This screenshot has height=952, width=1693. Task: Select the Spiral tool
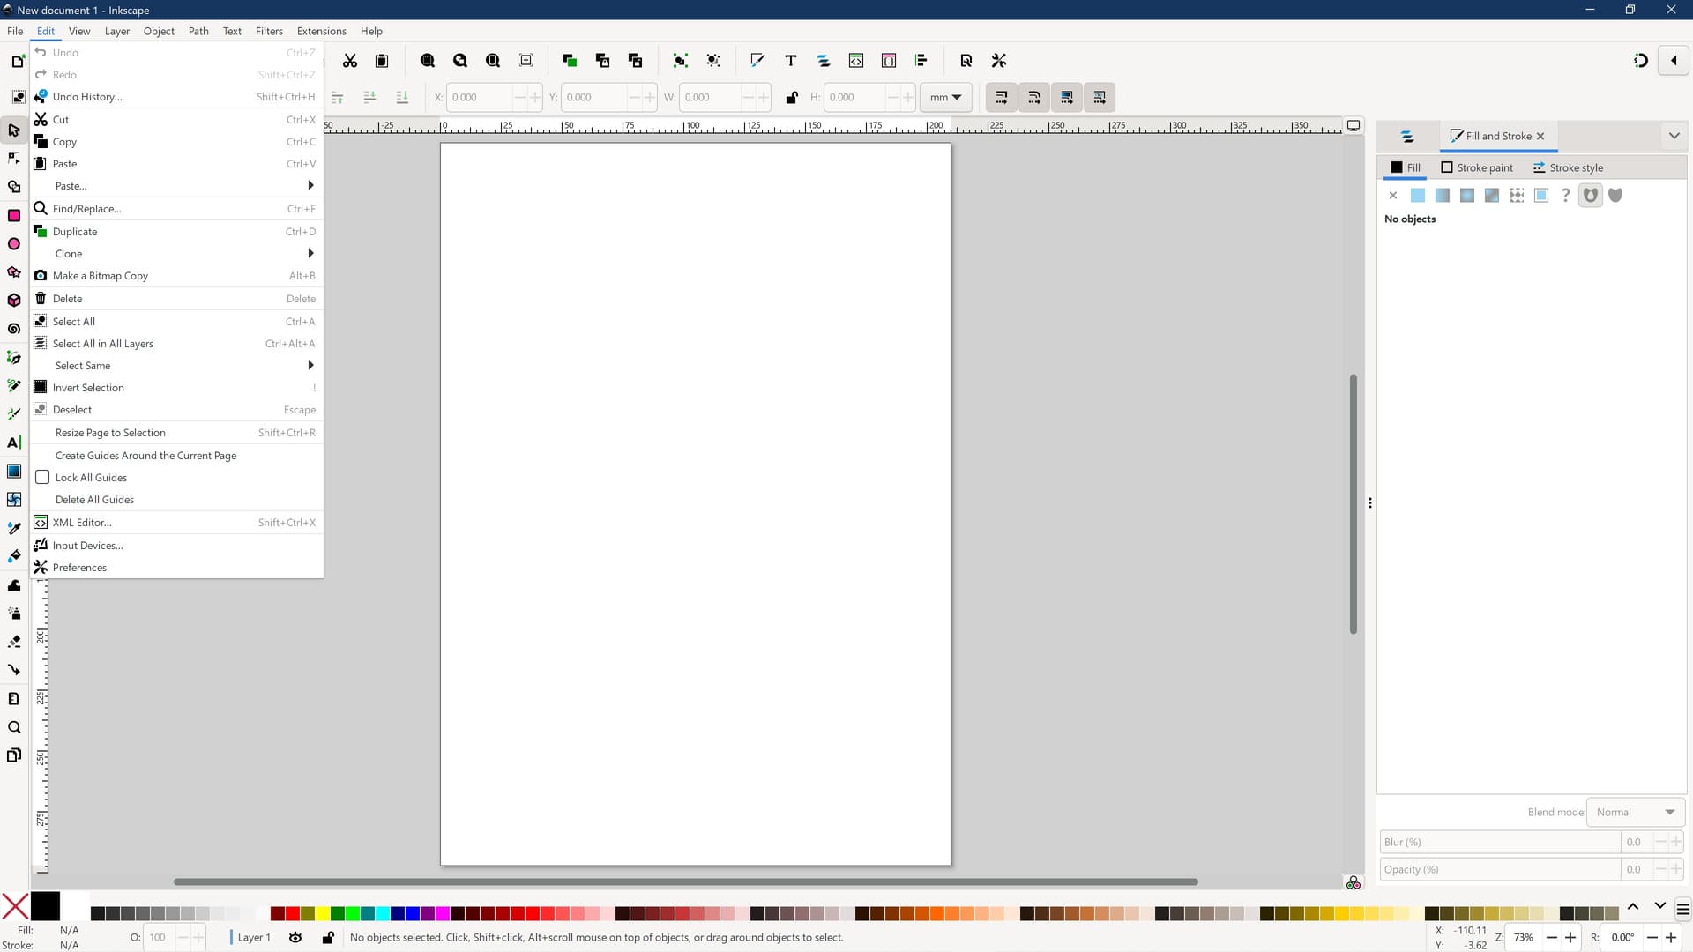(x=14, y=329)
